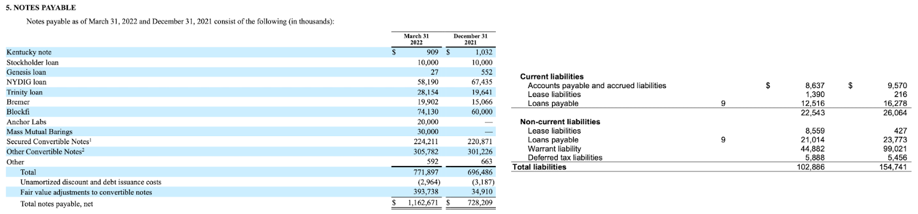Click 'Accounts payable and accrued liabilities'
Image resolution: width=918 pixels, height=214 pixels.
[597, 86]
